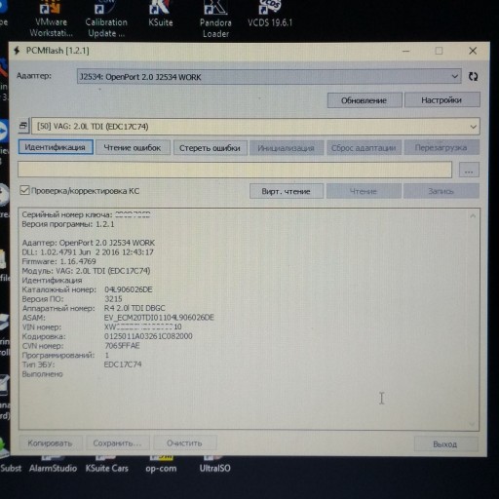This screenshot has width=499, height=499.
Task: Open VCDS 19.6.1 desktop shortcut
Action: tap(270, 15)
